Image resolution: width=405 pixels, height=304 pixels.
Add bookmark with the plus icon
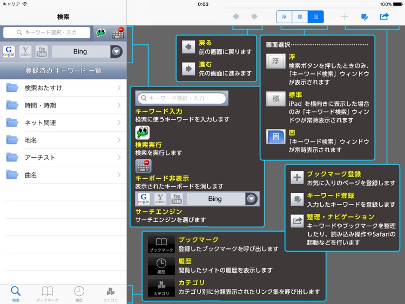(345, 17)
